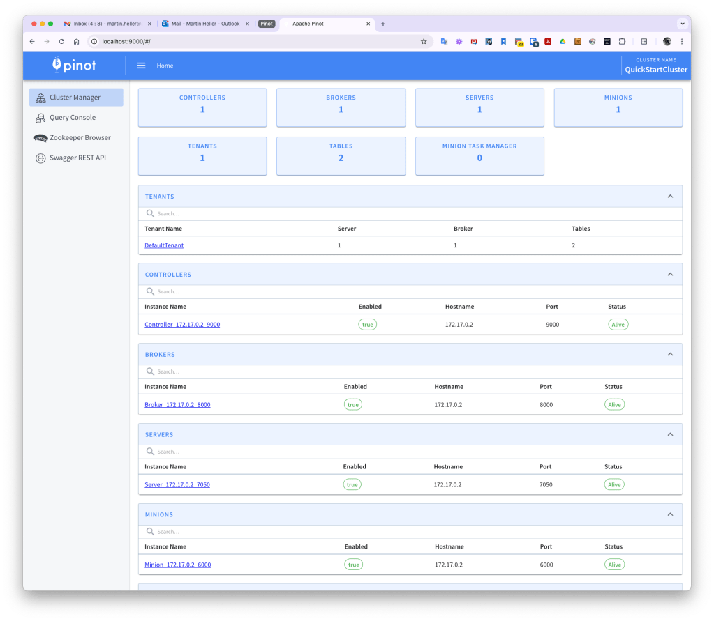Open Broker_172.17.0.2_8000 instance link
The height and width of the screenshot is (621, 714).
click(177, 405)
